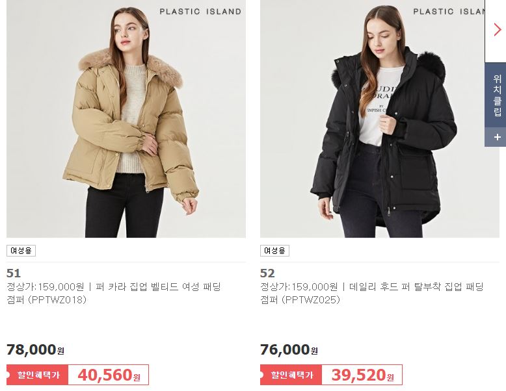
Task: Click Plastic Island logo on beige jacket photo
Action: [x=200, y=12]
